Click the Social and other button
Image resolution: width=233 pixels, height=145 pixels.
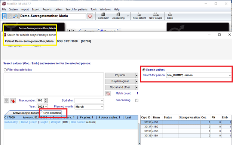pos(120,87)
